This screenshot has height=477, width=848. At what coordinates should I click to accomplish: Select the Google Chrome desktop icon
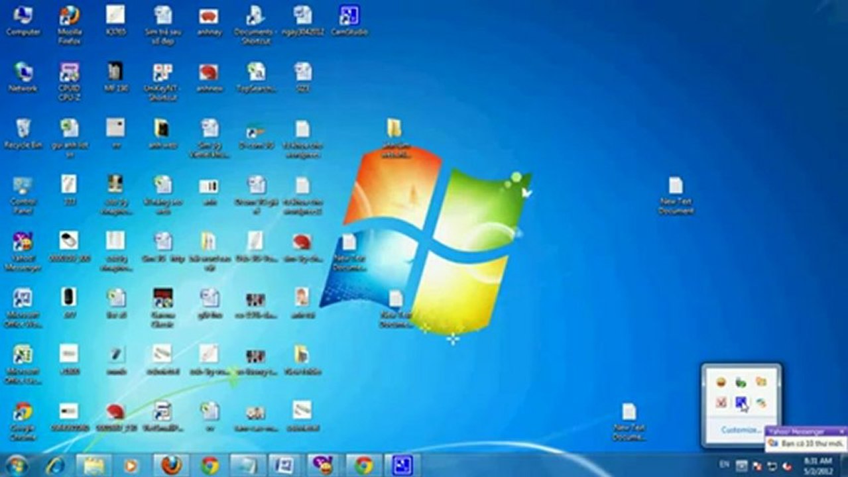[x=23, y=421]
